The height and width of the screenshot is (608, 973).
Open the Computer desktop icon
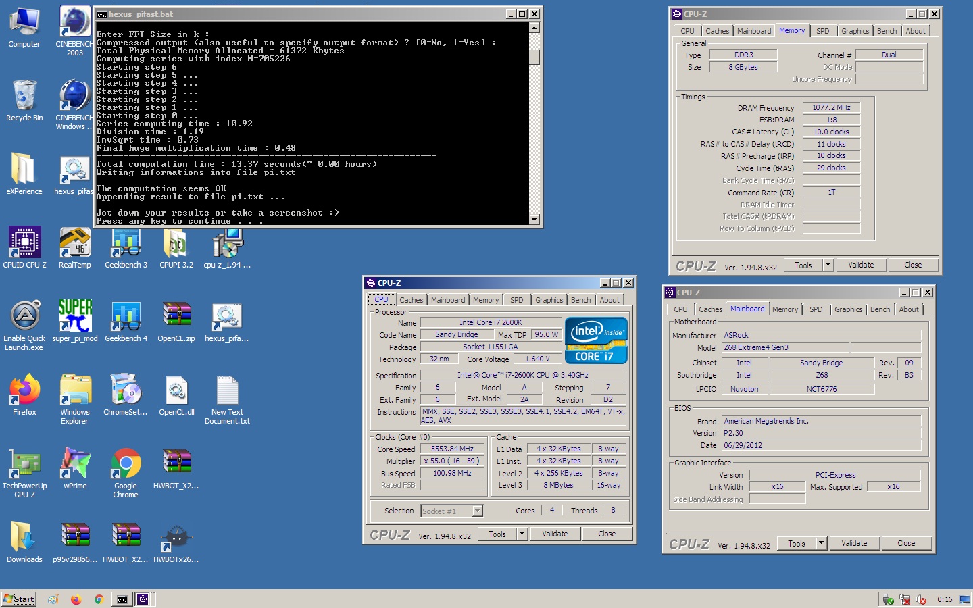point(24,28)
